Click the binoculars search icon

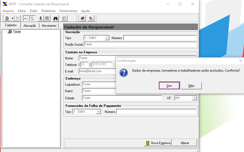55,18
